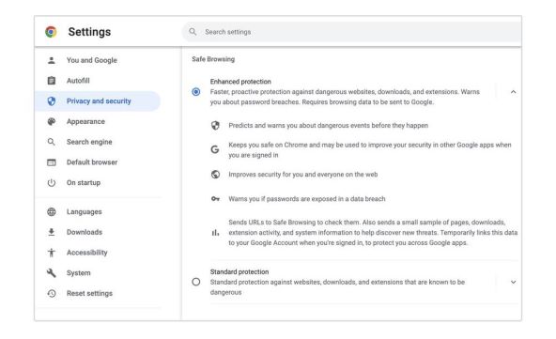This screenshot has height=339, width=556.
Task: Click the System wrench icon
Action: (x=52, y=272)
